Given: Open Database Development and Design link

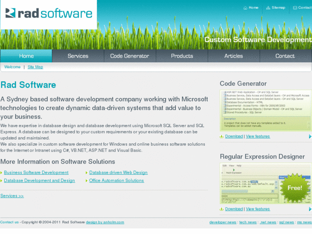Looking at the screenshot, I should [39, 180].
